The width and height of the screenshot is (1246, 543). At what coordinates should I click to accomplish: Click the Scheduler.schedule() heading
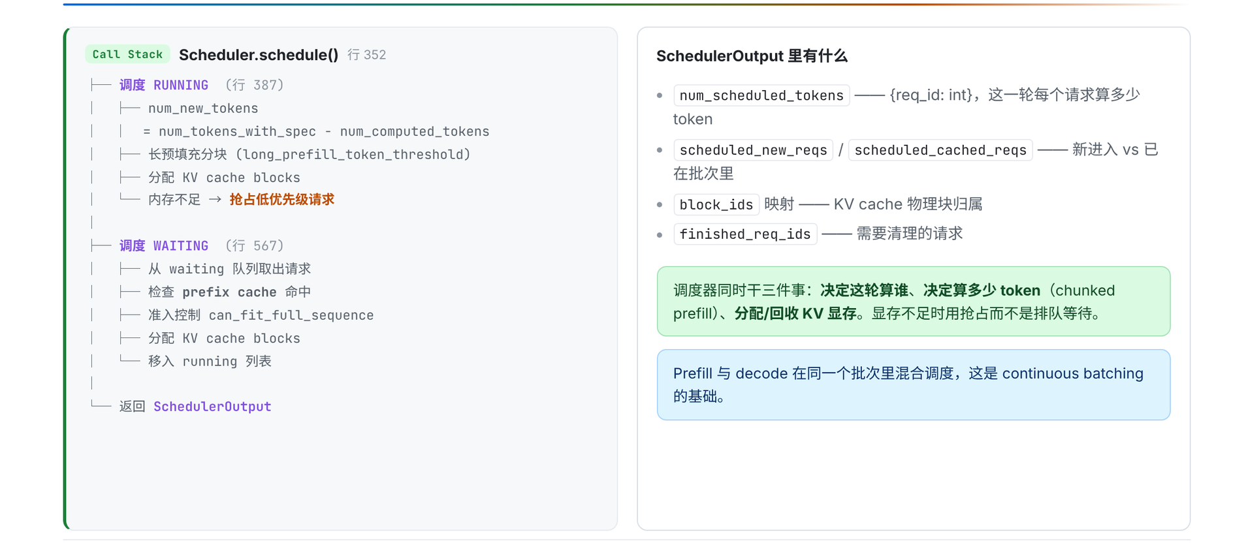(x=259, y=55)
